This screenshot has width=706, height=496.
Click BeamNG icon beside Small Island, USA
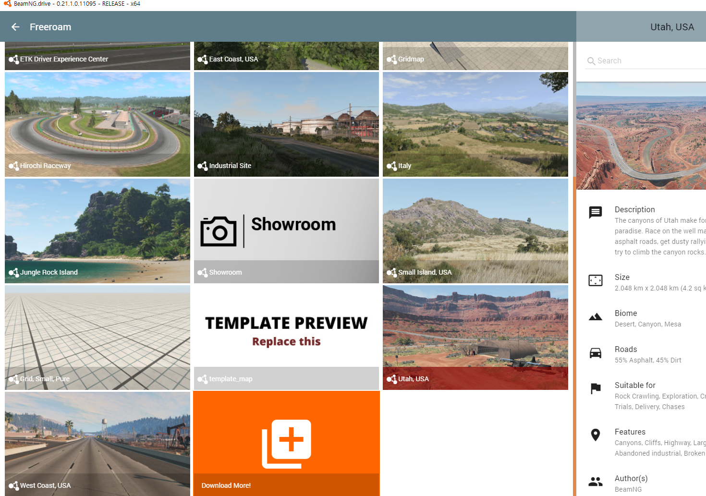tap(391, 273)
